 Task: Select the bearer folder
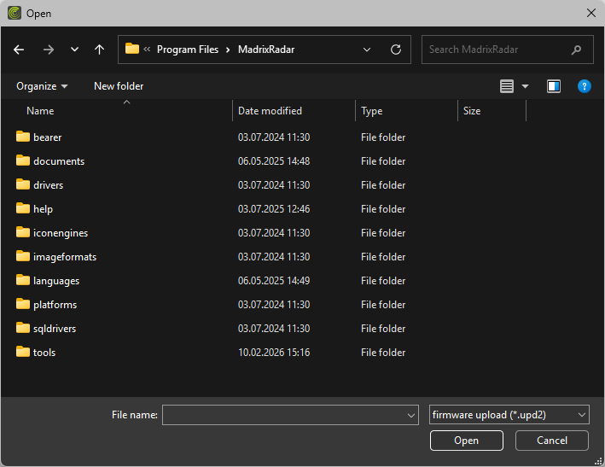tap(47, 137)
